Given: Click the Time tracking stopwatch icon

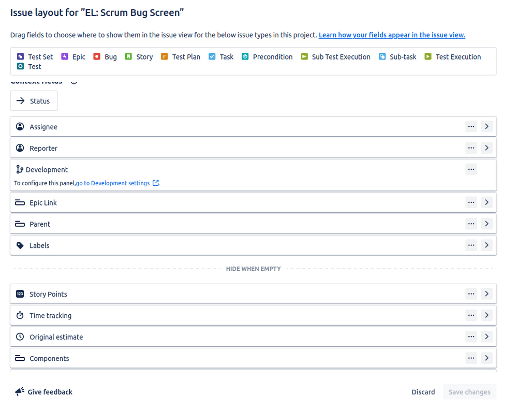Looking at the screenshot, I should point(19,315).
